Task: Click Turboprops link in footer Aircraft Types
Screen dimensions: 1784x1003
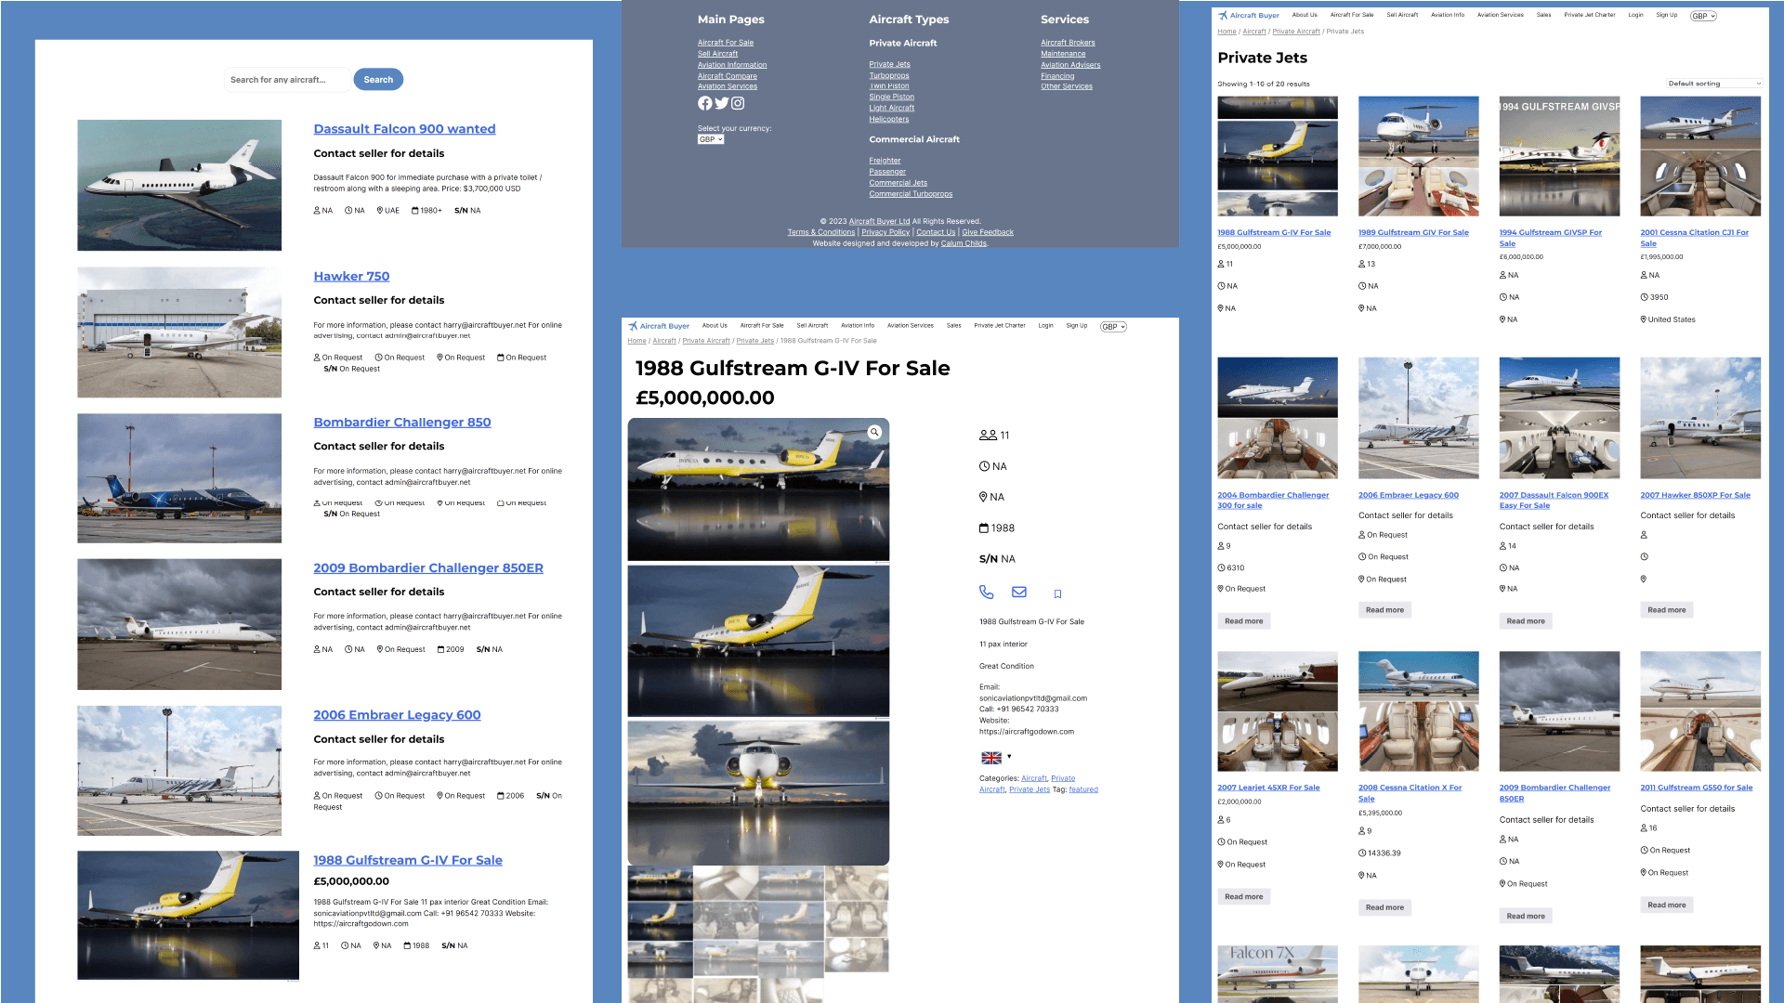Action: [x=889, y=76]
